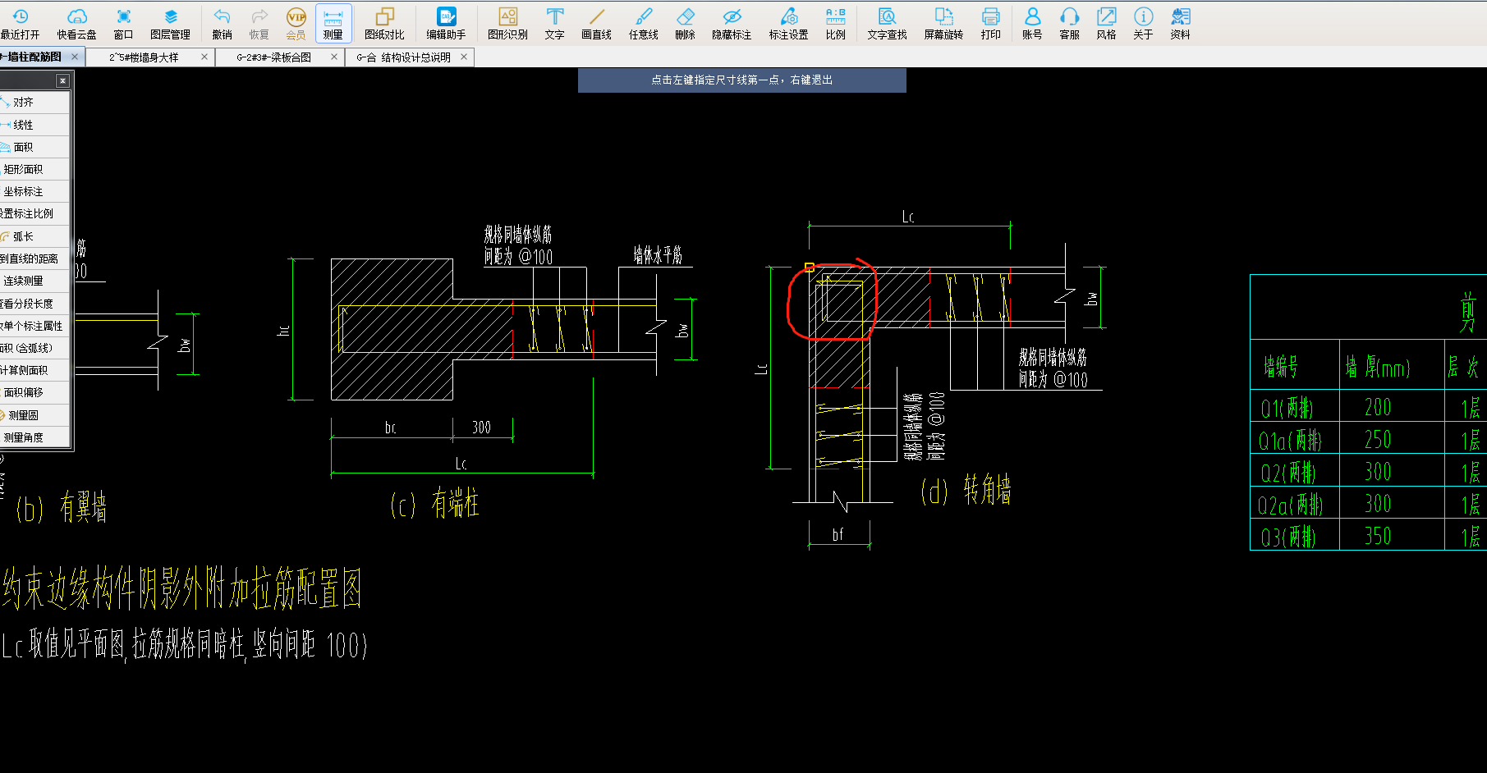Click 修改单个标注属性 option
This screenshot has height=773, width=1487.
[x=34, y=326]
